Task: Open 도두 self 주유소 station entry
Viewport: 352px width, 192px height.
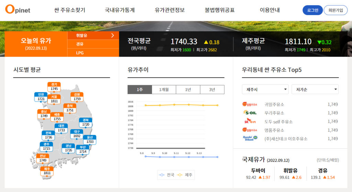Action: tap(278, 122)
